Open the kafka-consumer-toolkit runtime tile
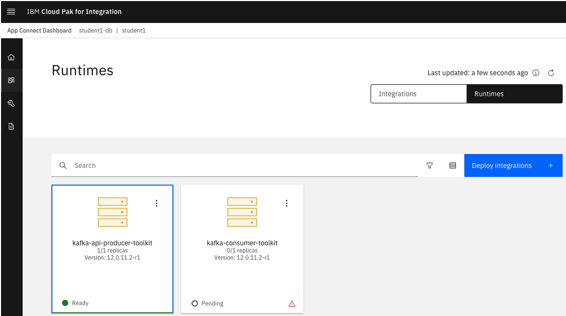 click(242, 243)
